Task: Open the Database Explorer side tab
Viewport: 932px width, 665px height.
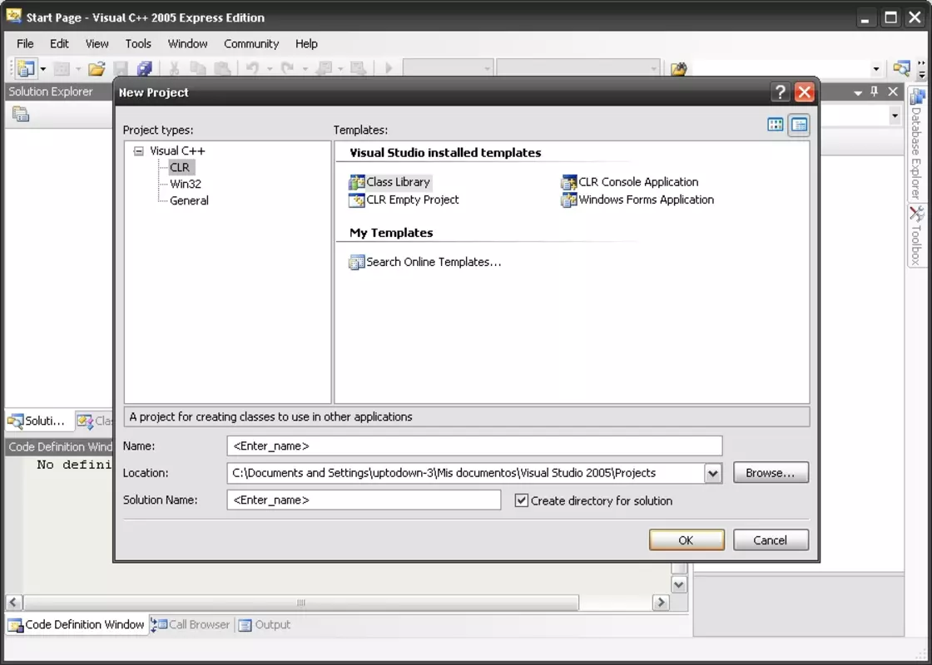Action: 917,144
